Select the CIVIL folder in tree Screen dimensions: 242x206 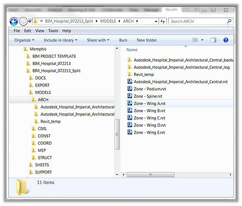39,128
